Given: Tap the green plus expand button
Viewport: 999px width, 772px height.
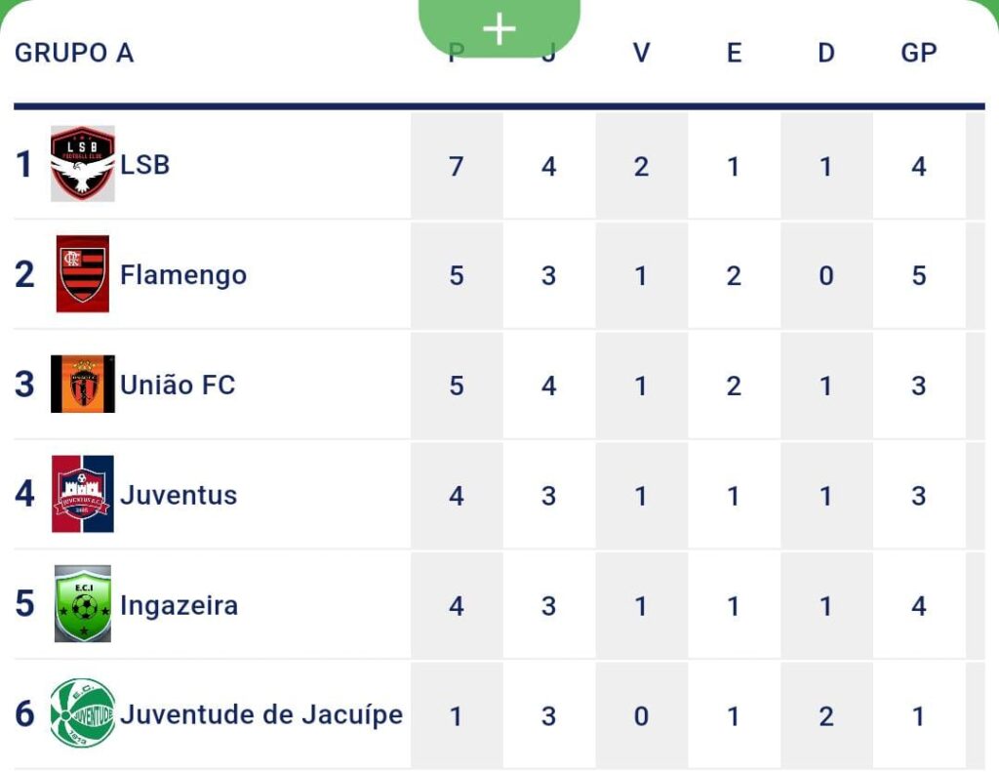Looking at the screenshot, I should pos(499,28).
